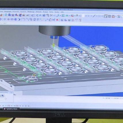Click the diagonal line tool icon
Viewport: 123px width, 123px height.
tap(94, 16)
